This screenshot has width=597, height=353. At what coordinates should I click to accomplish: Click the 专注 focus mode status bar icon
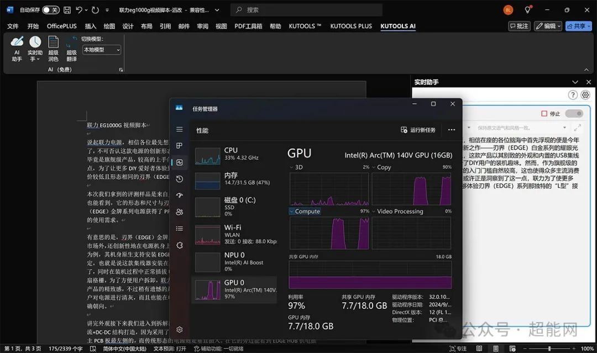(x=458, y=349)
